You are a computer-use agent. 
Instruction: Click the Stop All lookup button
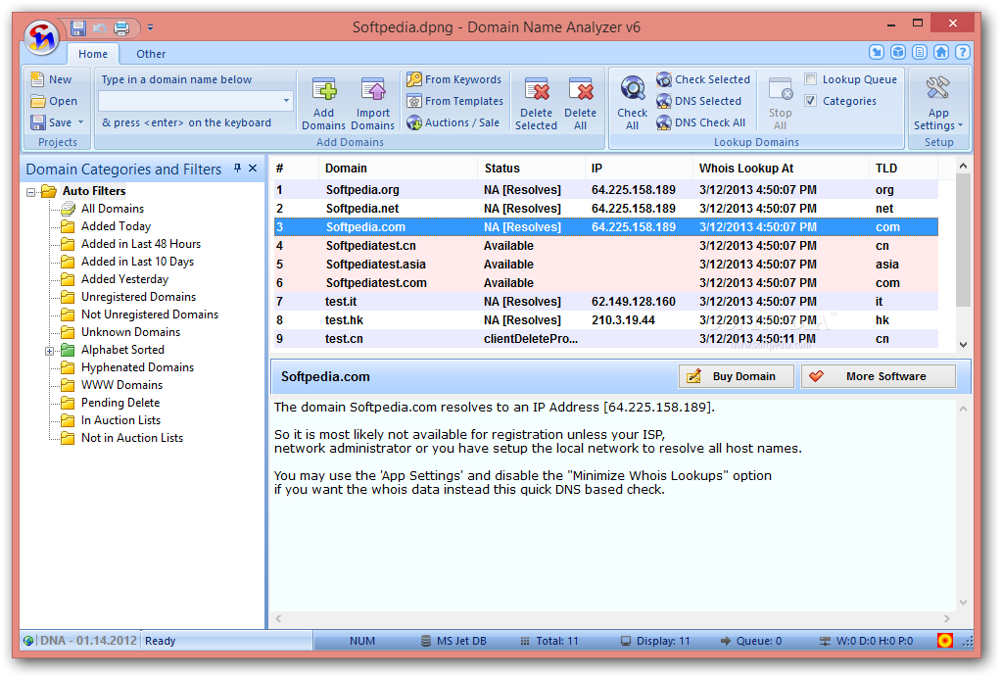pyautogui.click(x=780, y=104)
